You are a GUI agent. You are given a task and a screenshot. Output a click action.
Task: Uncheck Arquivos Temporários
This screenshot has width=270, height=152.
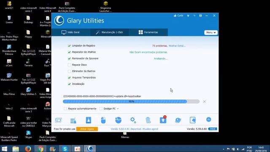[69, 78]
